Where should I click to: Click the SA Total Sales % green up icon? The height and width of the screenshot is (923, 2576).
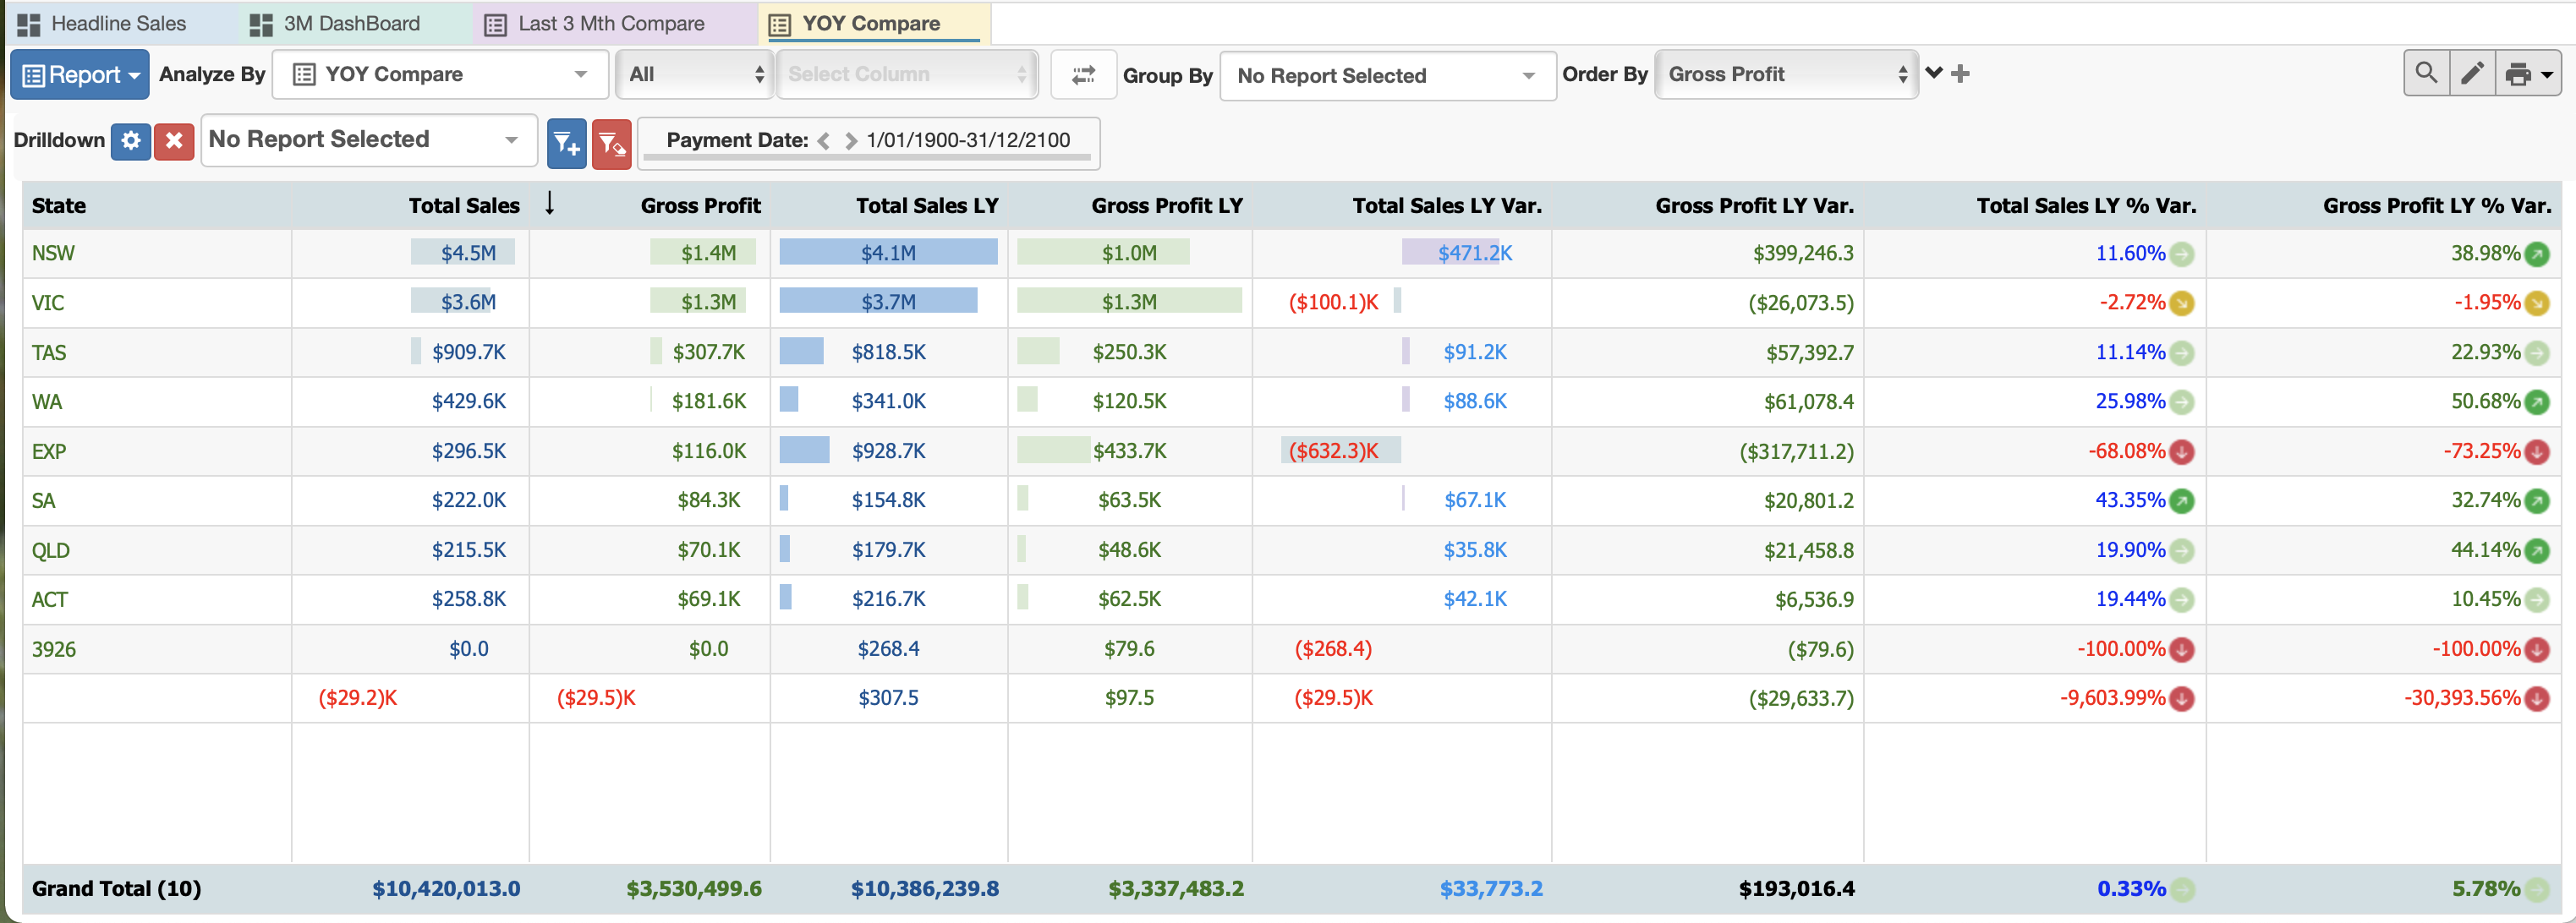2182,500
